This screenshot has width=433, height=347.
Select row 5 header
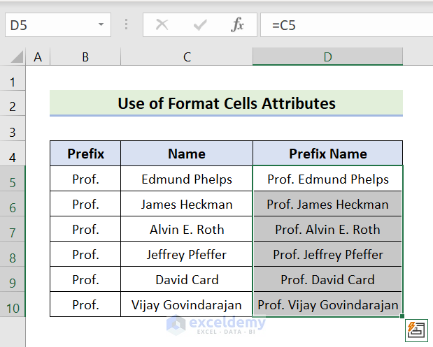click(13, 182)
